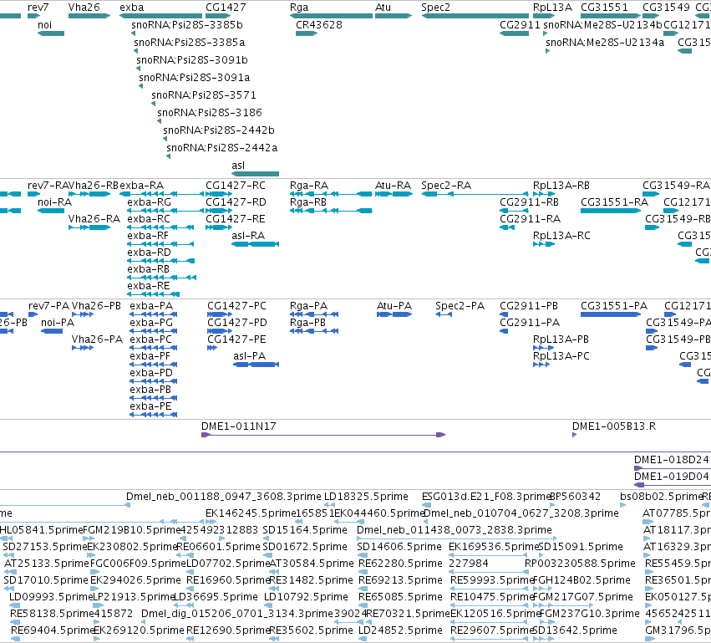Select the Rga-RB transcript label
The width and height of the screenshot is (711, 643).
coord(308,202)
